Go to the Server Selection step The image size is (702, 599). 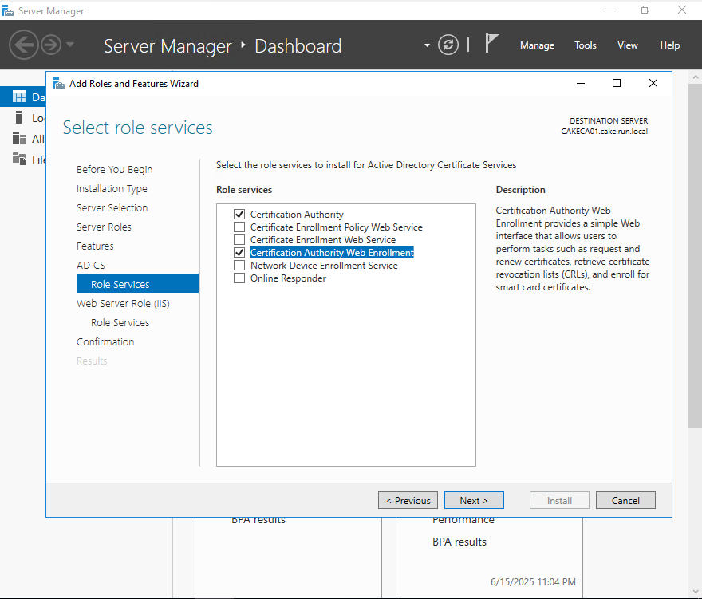[112, 207]
